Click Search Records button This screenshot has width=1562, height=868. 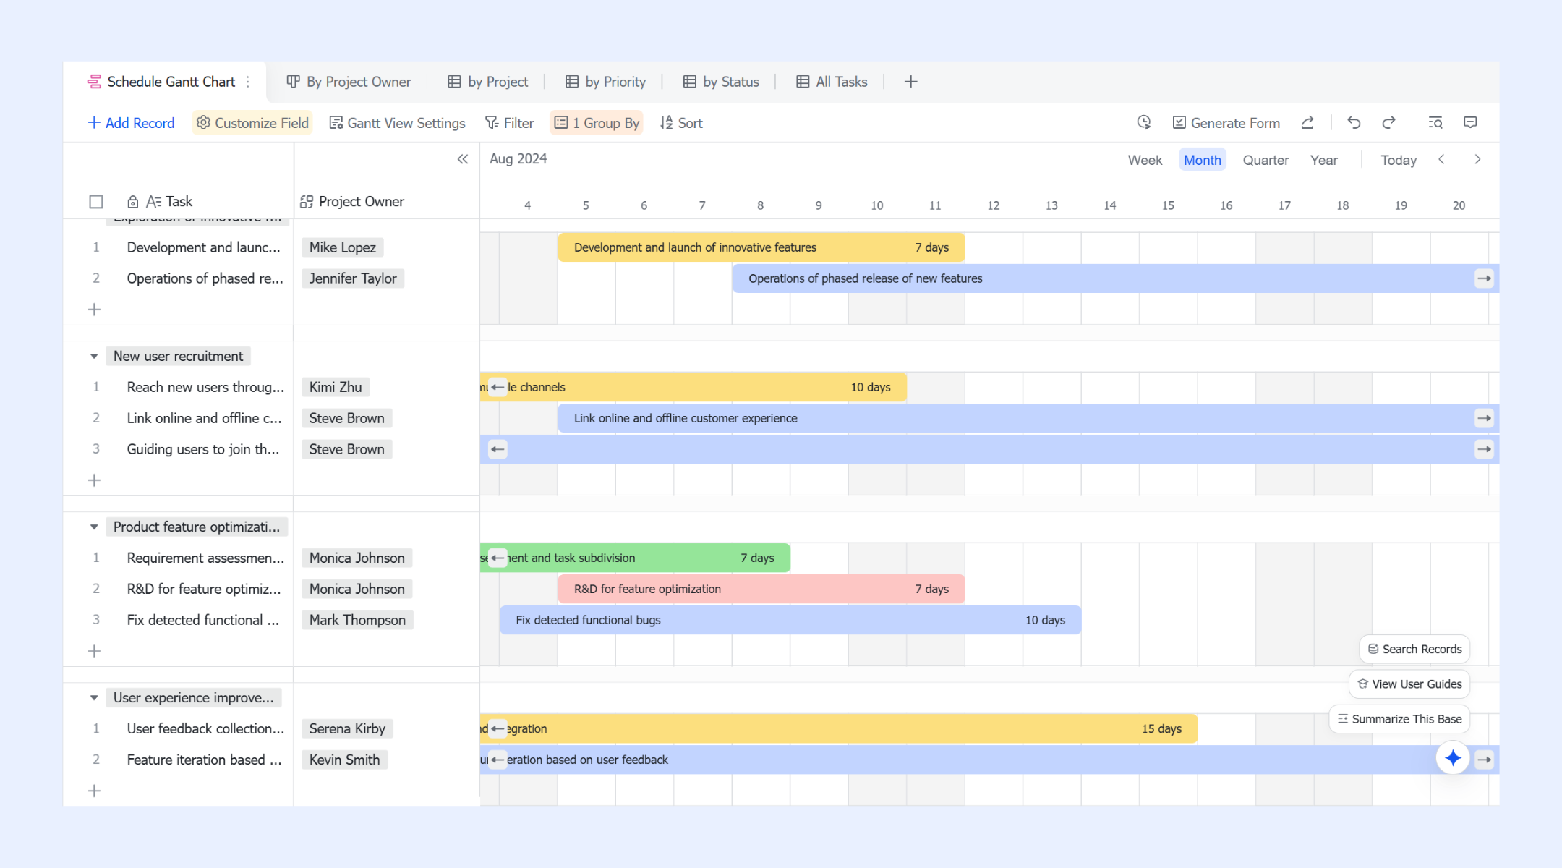click(x=1414, y=649)
